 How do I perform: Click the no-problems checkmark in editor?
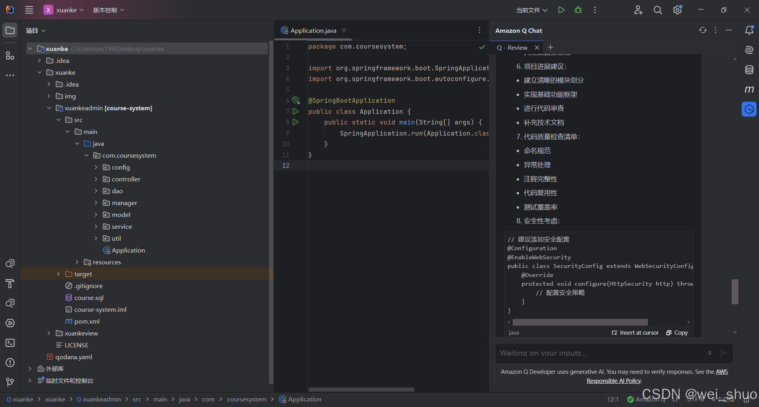pos(482,47)
